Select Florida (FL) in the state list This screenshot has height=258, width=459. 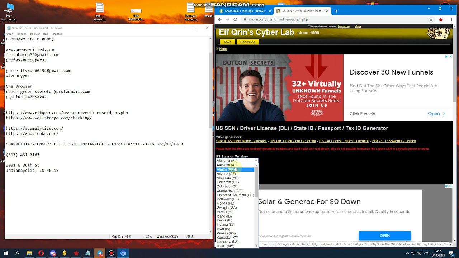(235, 204)
